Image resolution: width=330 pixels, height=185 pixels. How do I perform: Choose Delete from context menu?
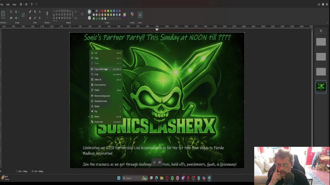click(x=106, y=90)
